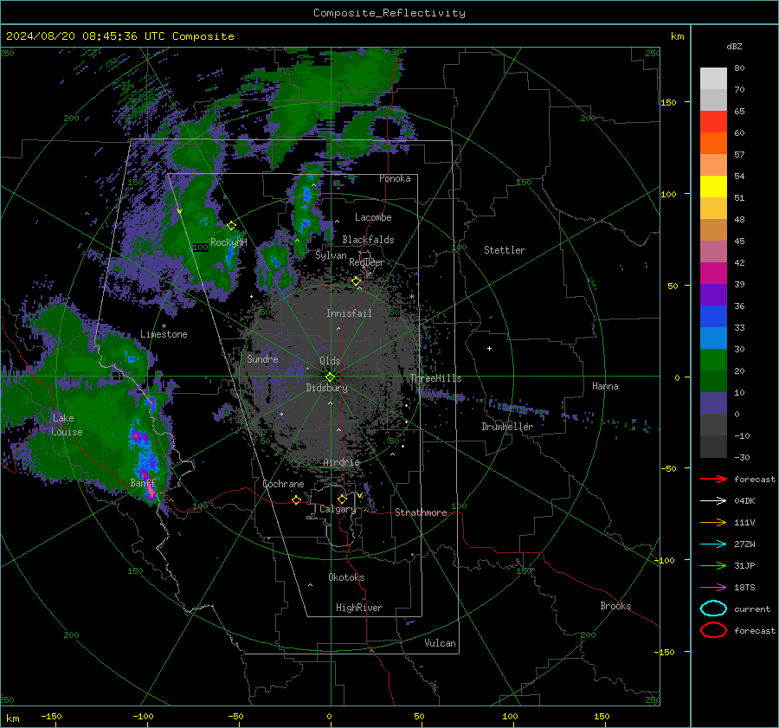Click the Sylvan label on the map
Screen dimensions: 779x728
pyautogui.click(x=331, y=255)
